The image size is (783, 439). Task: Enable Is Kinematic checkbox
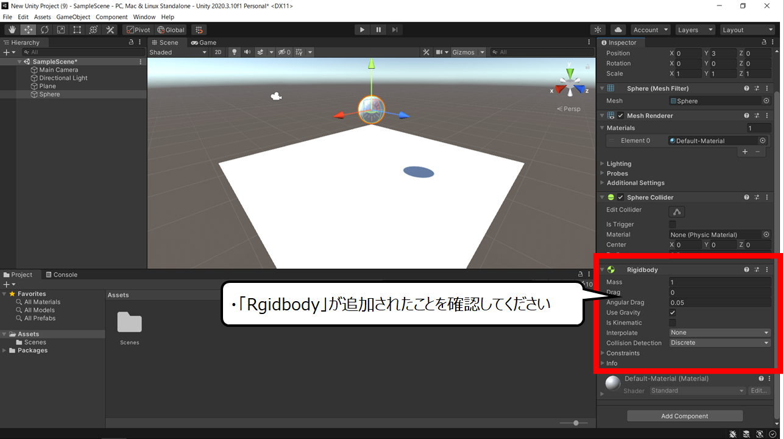[x=673, y=323]
